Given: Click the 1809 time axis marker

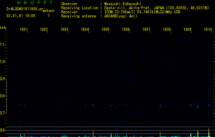Looking at the screenshot, I should [187, 29].
